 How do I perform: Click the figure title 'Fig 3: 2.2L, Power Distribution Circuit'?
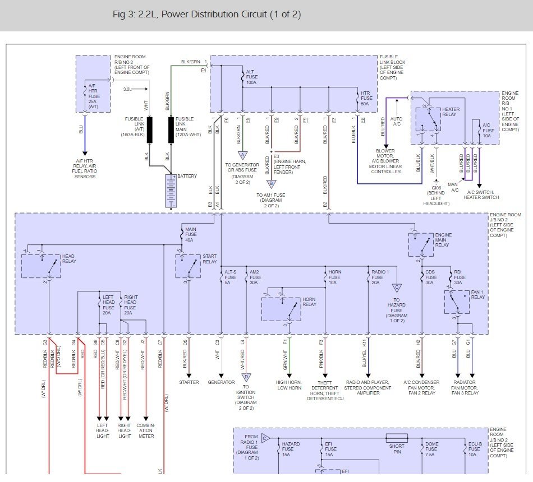(x=206, y=14)
